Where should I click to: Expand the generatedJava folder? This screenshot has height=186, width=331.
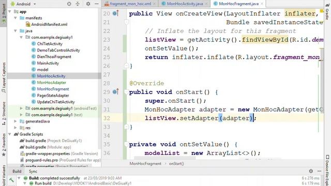(16, 121)
